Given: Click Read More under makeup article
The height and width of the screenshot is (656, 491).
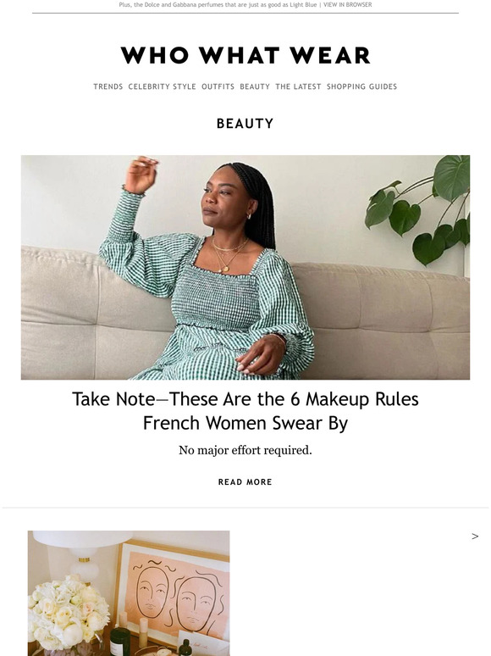Looking at the screenshot, I should coord(245,482).
